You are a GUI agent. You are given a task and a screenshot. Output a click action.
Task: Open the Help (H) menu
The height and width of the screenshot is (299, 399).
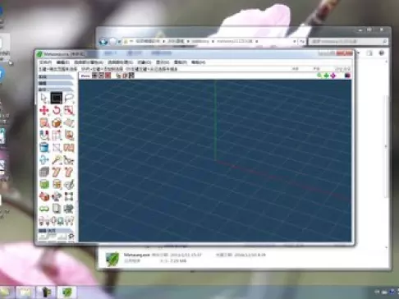[x=198, y=62]
